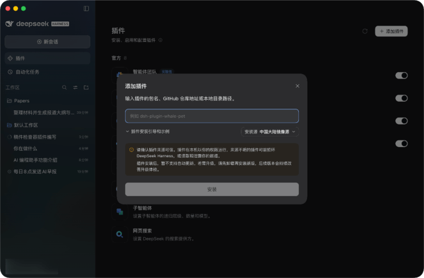424x278 pixels.
Task: Open the AI 编程助手功能介绍 conversation
Action: 47,160
